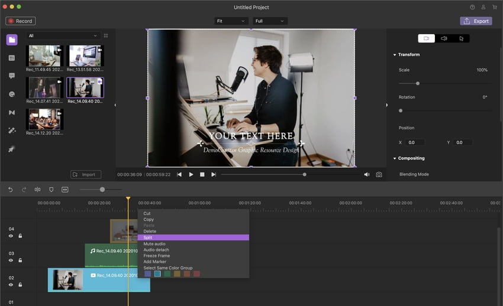Open the transitions panel in sidebar
The height and width of the screenshot is (306, 503).
click(12, 112)
